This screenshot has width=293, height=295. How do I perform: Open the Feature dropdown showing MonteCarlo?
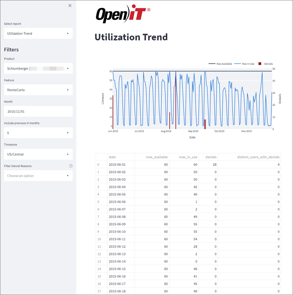(38, 90)
